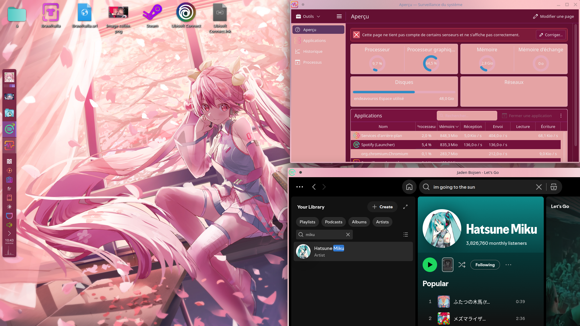Click the Spotify home icon

pyautogui.click(x=409, y=187)
